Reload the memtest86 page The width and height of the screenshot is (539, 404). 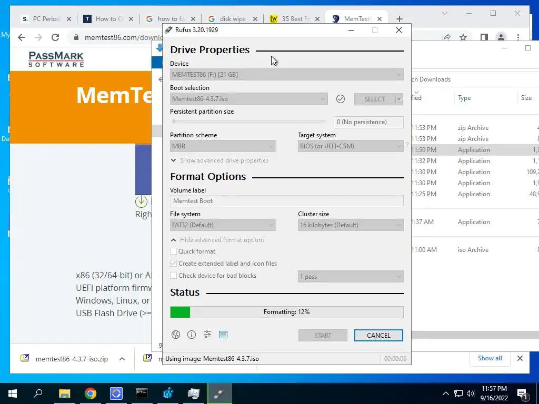tap(55, 37)
